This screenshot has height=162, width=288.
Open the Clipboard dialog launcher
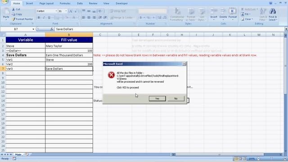pyautogui.click(x=33, y=23)
